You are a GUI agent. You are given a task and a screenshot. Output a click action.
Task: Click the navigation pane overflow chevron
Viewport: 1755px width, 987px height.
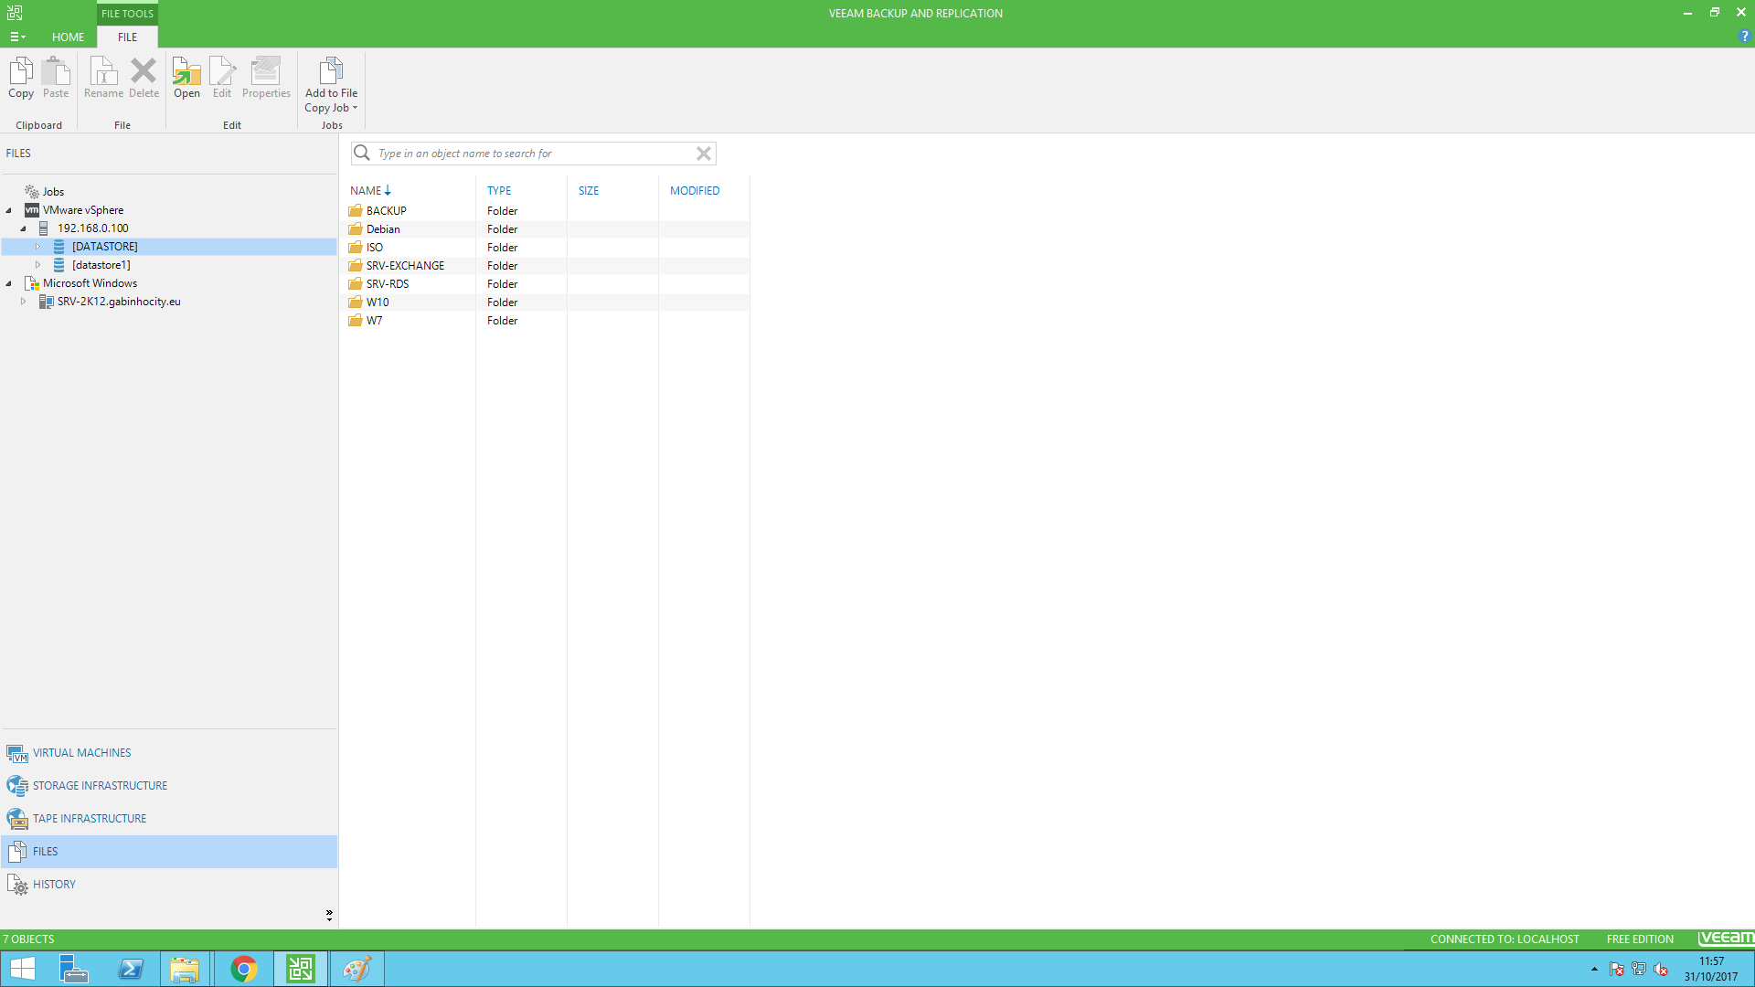(329, 915)
